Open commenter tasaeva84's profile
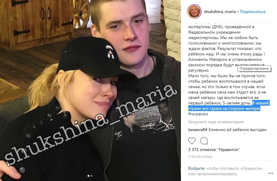Viewport: 277px width, 181px height. click(x=198, y=130)
